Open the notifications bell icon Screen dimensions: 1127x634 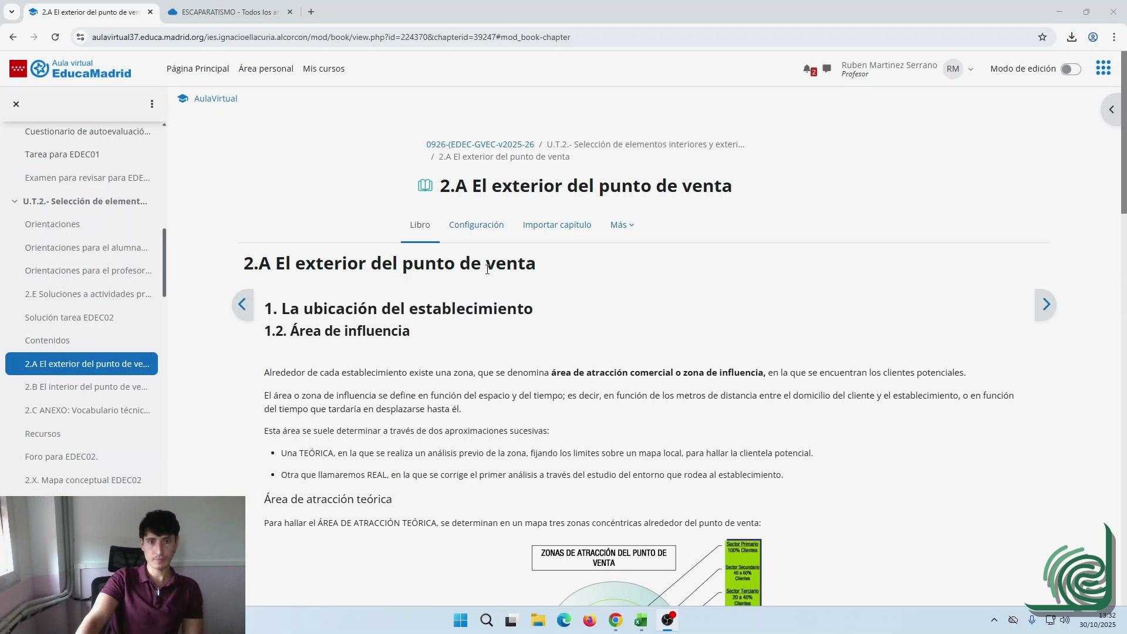(808, 69)
